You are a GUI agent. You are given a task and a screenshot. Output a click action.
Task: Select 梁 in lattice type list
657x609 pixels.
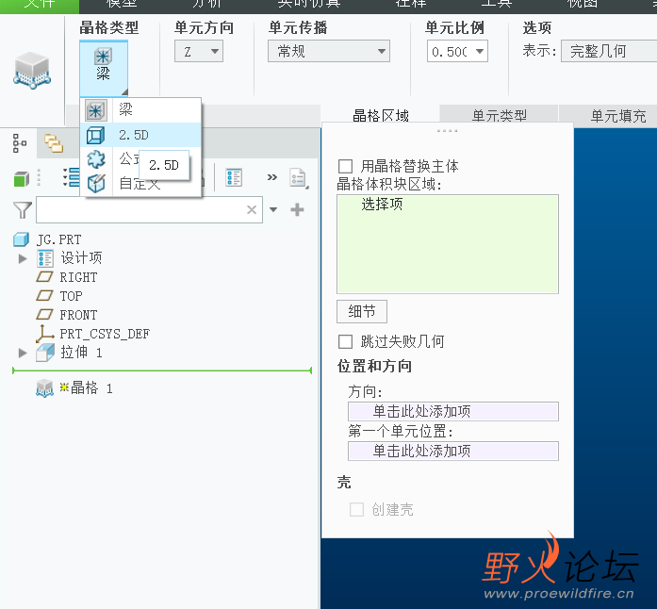140,110
